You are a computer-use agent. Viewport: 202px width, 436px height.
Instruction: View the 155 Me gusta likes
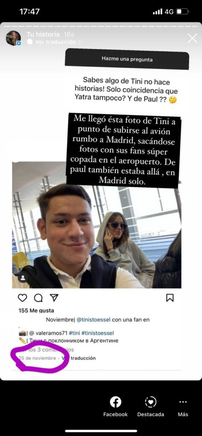[x=36, y=310]
